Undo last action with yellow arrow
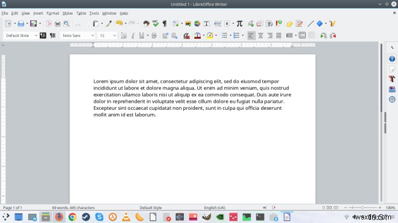This screenshot has height=223, width=398. pos(119,23)
